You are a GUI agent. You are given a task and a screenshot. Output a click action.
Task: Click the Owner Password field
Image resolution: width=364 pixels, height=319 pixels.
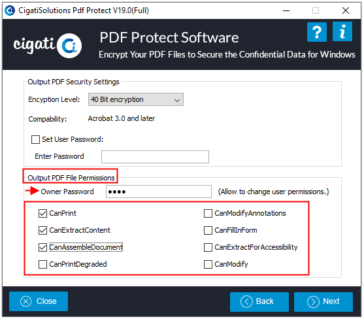coord(159,192)
